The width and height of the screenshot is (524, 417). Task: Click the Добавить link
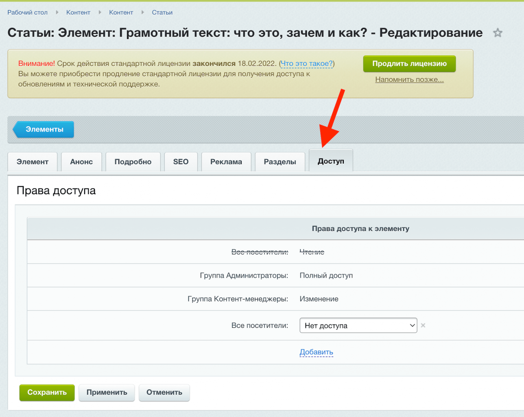click(317, 352)
